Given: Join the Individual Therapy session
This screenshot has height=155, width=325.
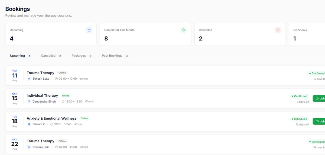Looking at the screenshot, I should (x=319, y=99).
